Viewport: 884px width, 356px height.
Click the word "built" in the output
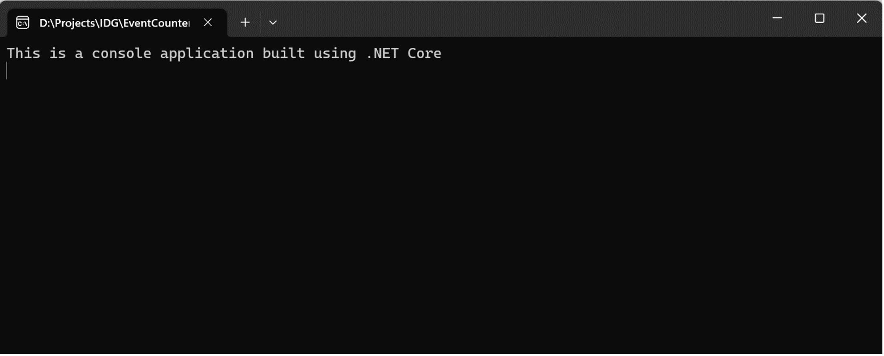pyautogui.click(x=284, y=53)
